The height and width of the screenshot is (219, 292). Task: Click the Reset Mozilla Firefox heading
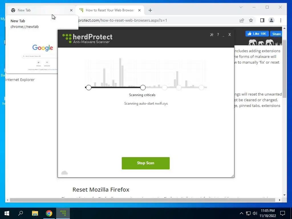[101, 190]
